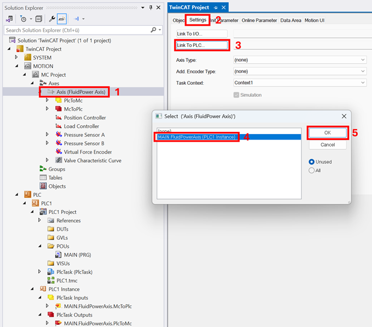
Task: Click the PlcToMc yellow icon under Axis
Action: pyautogui.click(x=59, y=100)
